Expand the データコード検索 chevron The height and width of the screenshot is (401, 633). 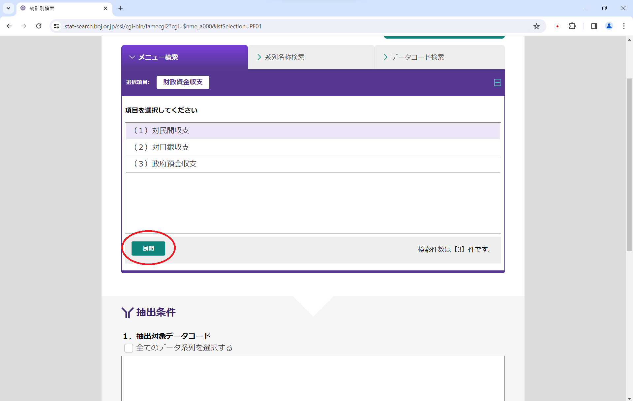pyautogui.click(x=385, y=57)
